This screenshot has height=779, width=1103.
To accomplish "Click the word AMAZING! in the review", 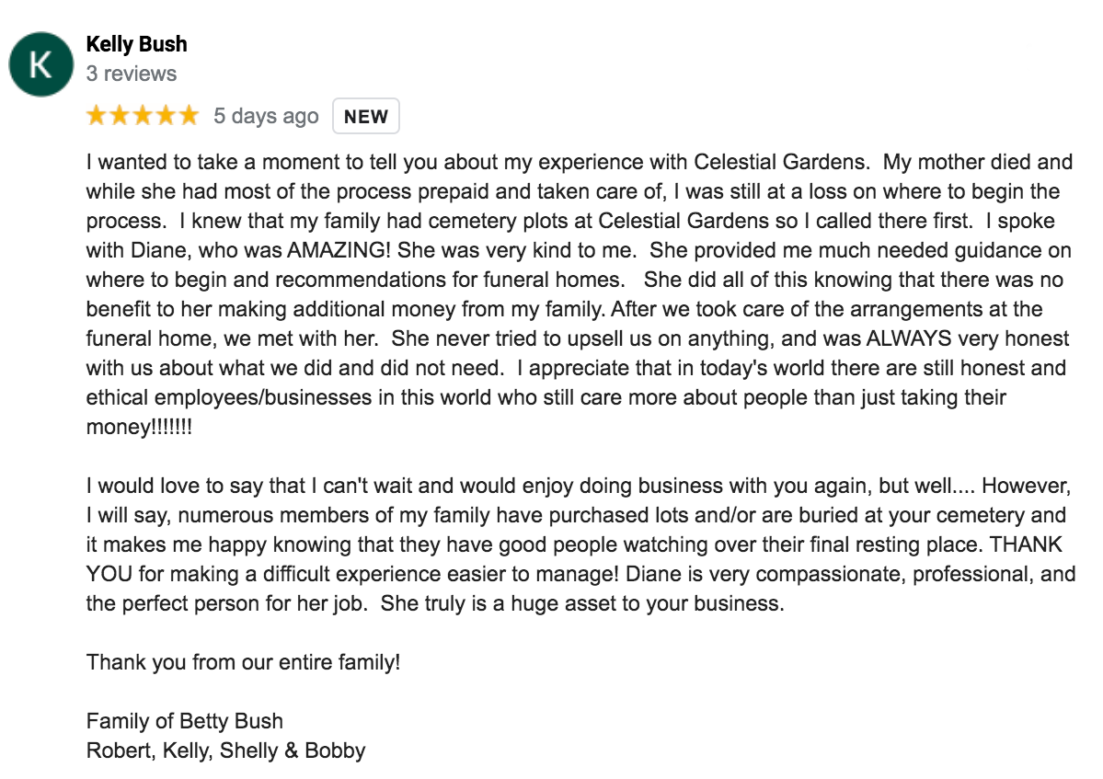I will pyautogui.click(x=339, y=250).
